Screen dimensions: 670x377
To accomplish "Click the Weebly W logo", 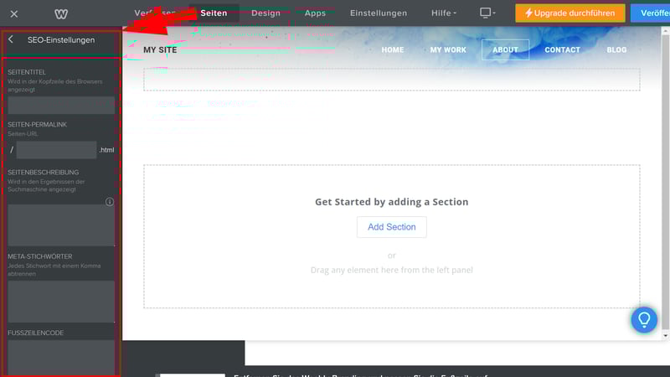I will point(61,14).
